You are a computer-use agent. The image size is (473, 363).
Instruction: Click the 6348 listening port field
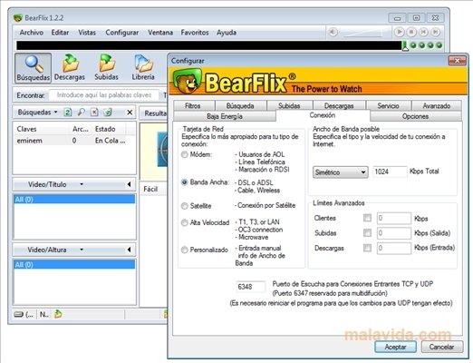click(251, 287)
